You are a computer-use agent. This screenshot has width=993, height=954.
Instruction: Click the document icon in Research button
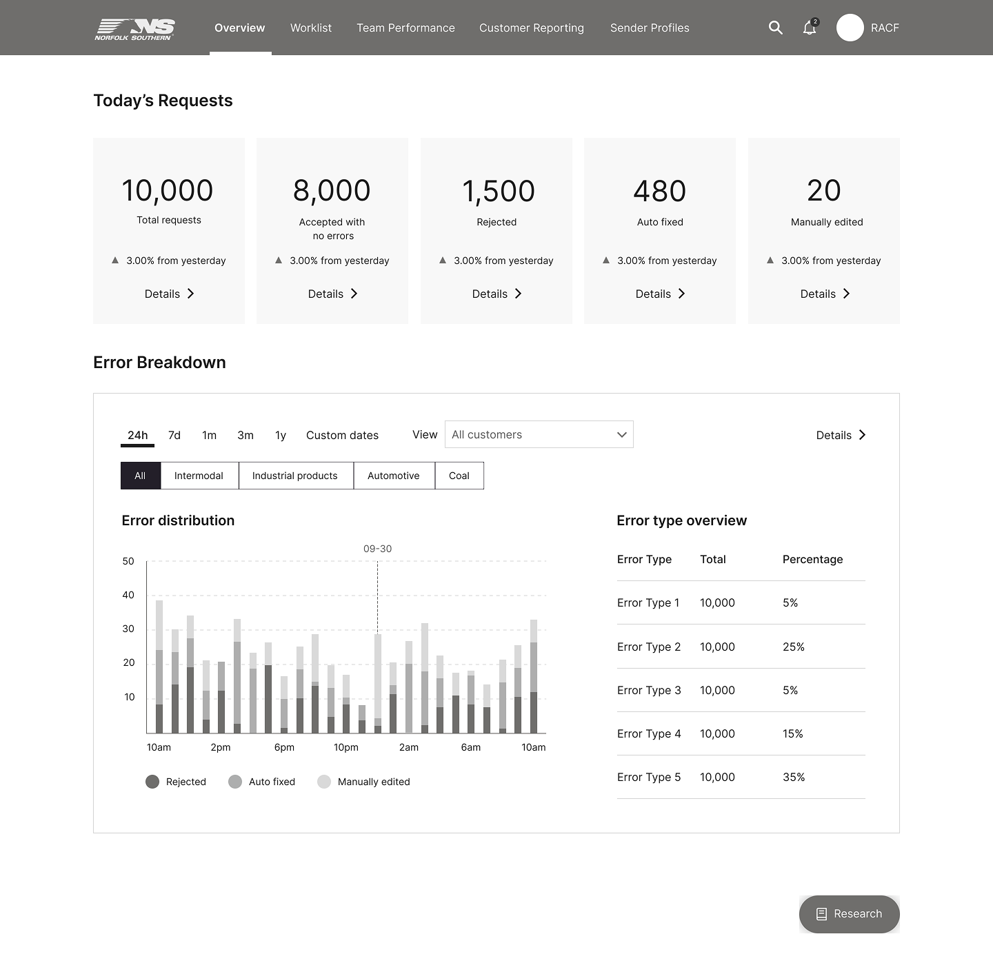point(821,914)
